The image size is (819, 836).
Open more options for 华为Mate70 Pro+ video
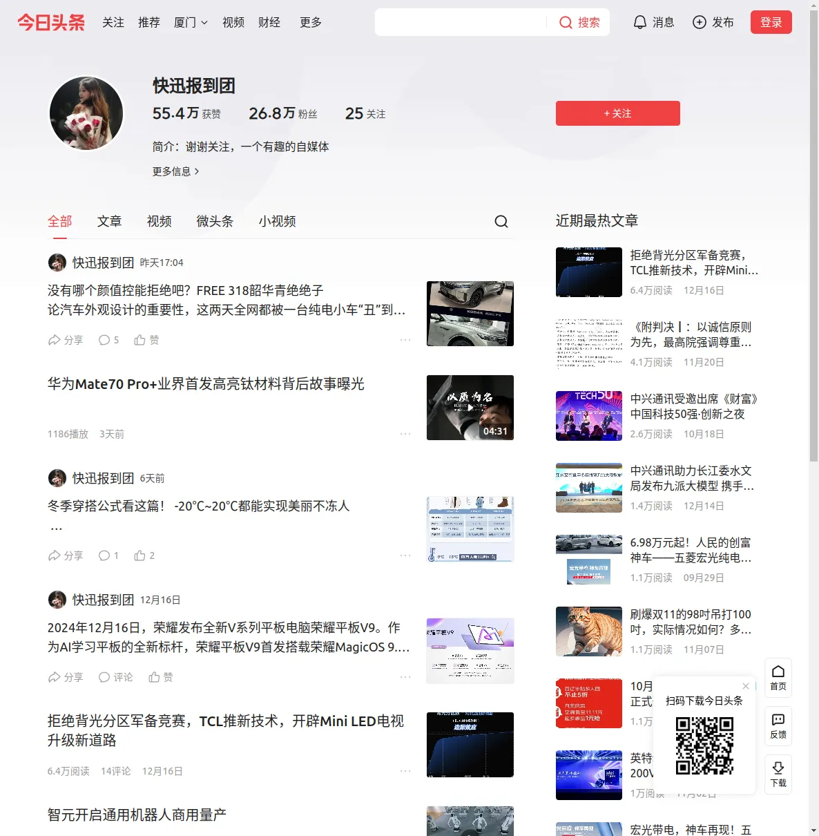tap(405, 434)
